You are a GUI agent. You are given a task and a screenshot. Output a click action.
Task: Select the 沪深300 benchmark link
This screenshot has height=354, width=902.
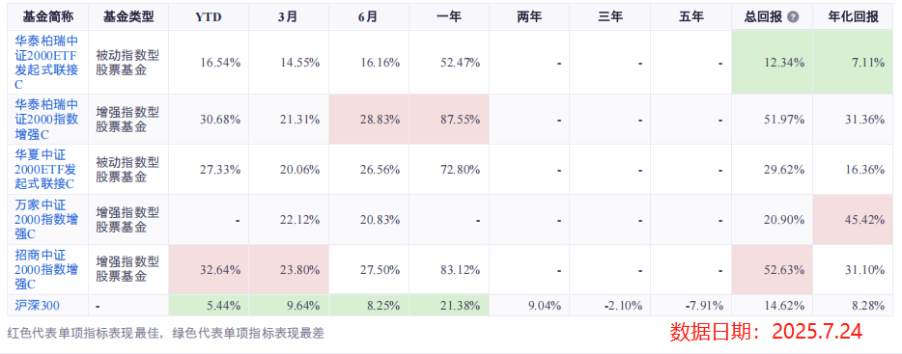35,306
